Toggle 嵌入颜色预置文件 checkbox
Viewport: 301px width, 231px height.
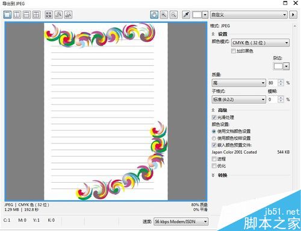(214, 145)
